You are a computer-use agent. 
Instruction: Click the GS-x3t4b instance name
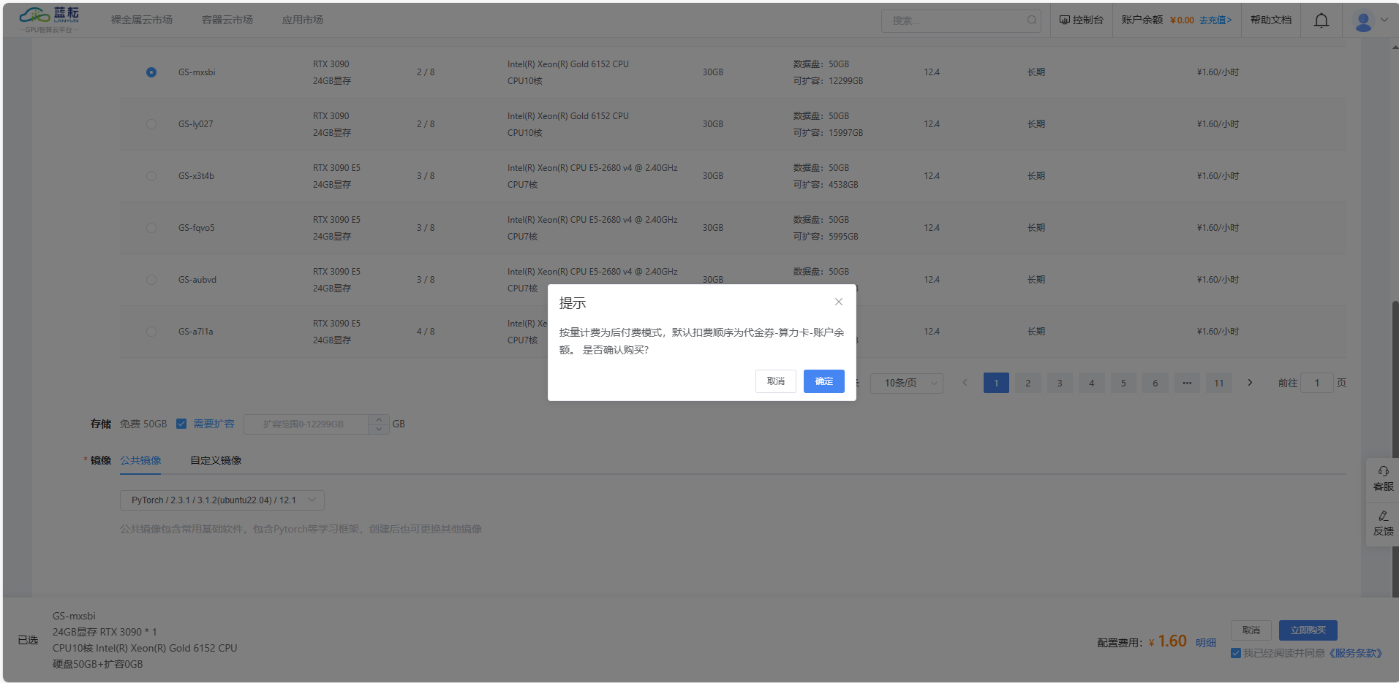pyautogui.click(x=196, y=176)
